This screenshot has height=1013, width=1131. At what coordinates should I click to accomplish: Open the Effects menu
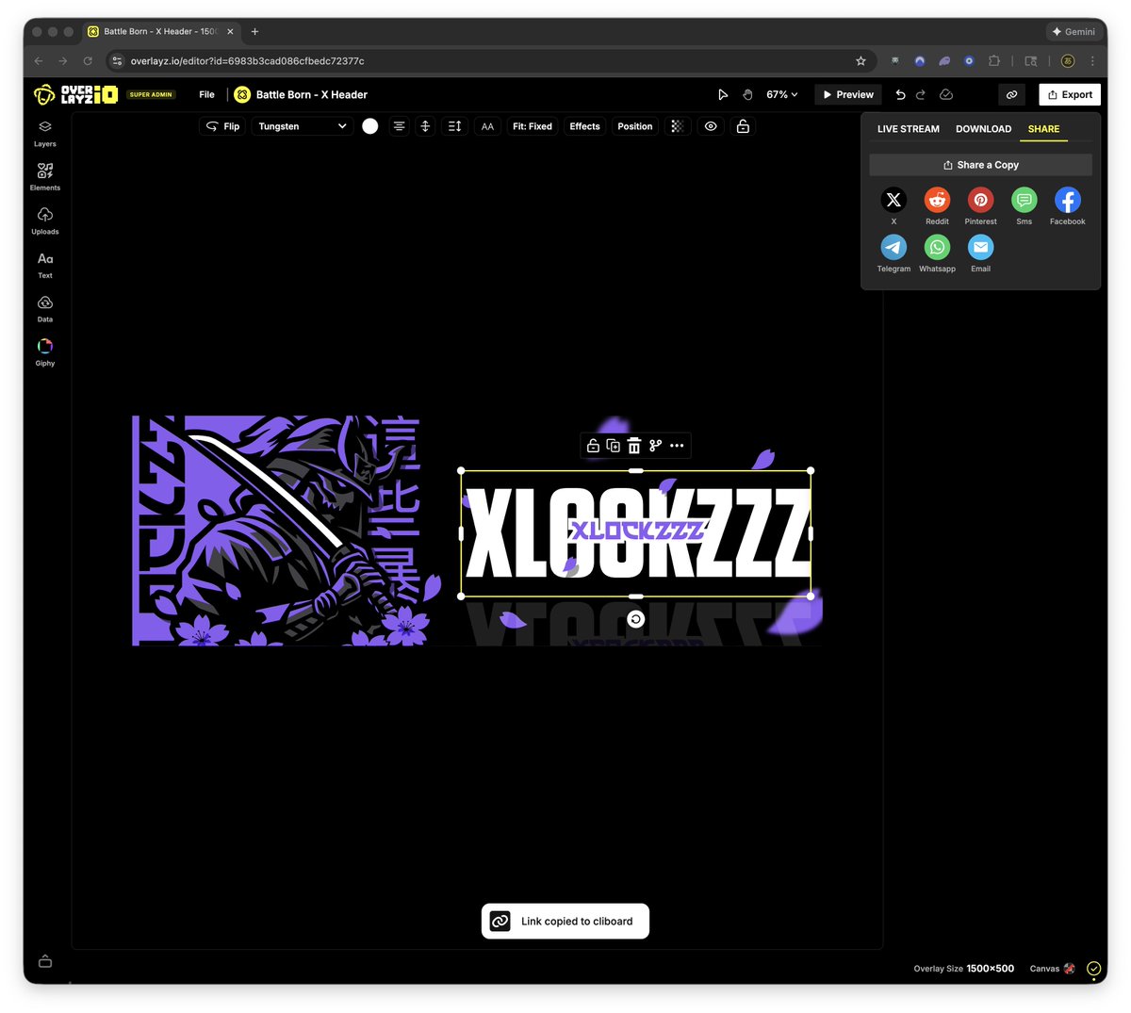(x=584, y=126)
